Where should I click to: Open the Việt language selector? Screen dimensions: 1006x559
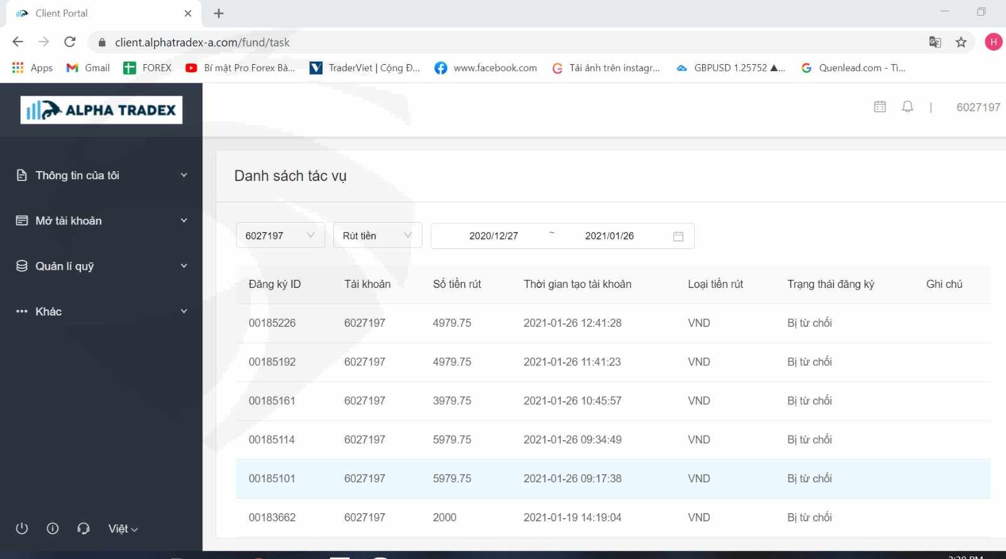click(123, 529)
